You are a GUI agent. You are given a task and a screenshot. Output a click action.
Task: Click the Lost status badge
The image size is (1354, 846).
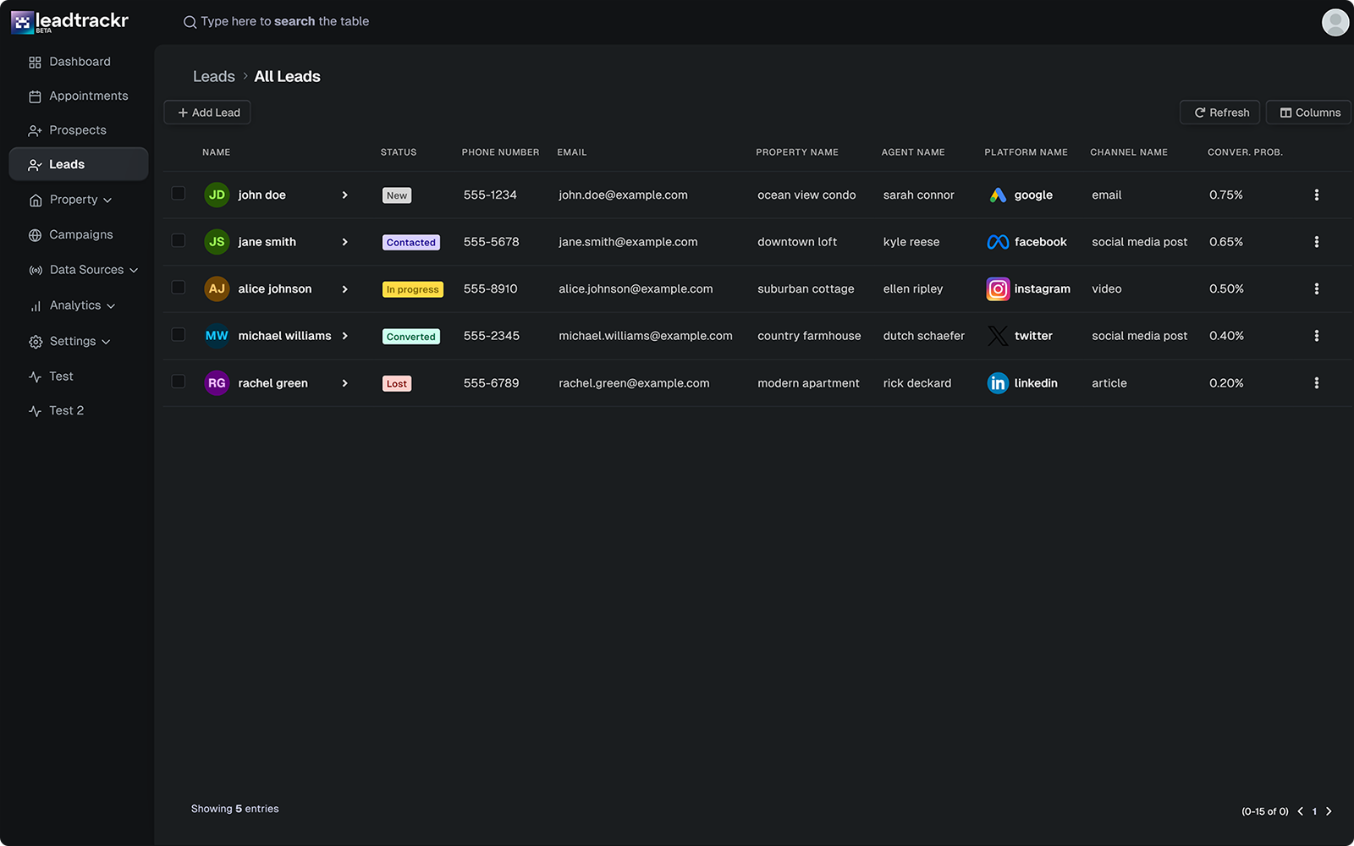click(397, 383)
